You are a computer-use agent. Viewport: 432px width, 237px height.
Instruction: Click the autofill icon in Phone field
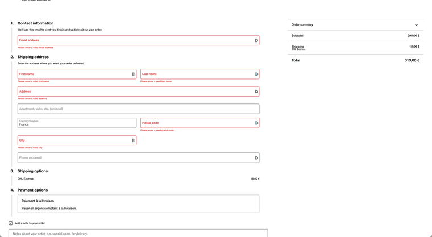[256, 158]
